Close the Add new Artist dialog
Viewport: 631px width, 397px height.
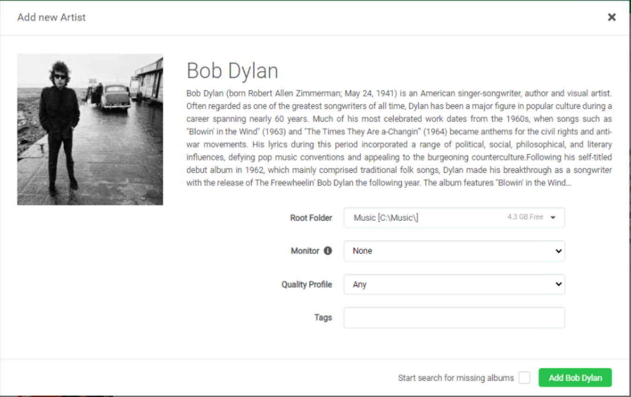(x=612, y=17)
